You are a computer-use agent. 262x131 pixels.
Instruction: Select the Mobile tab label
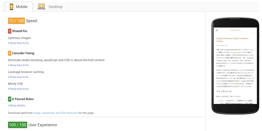click(22, 7)
